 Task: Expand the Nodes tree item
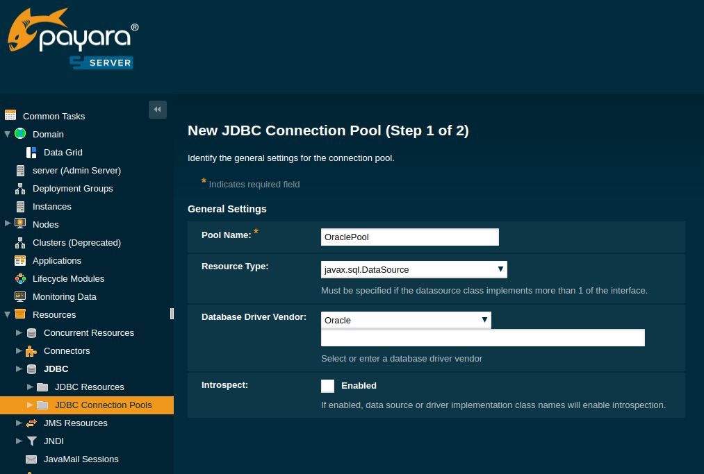tap(8, 223)
